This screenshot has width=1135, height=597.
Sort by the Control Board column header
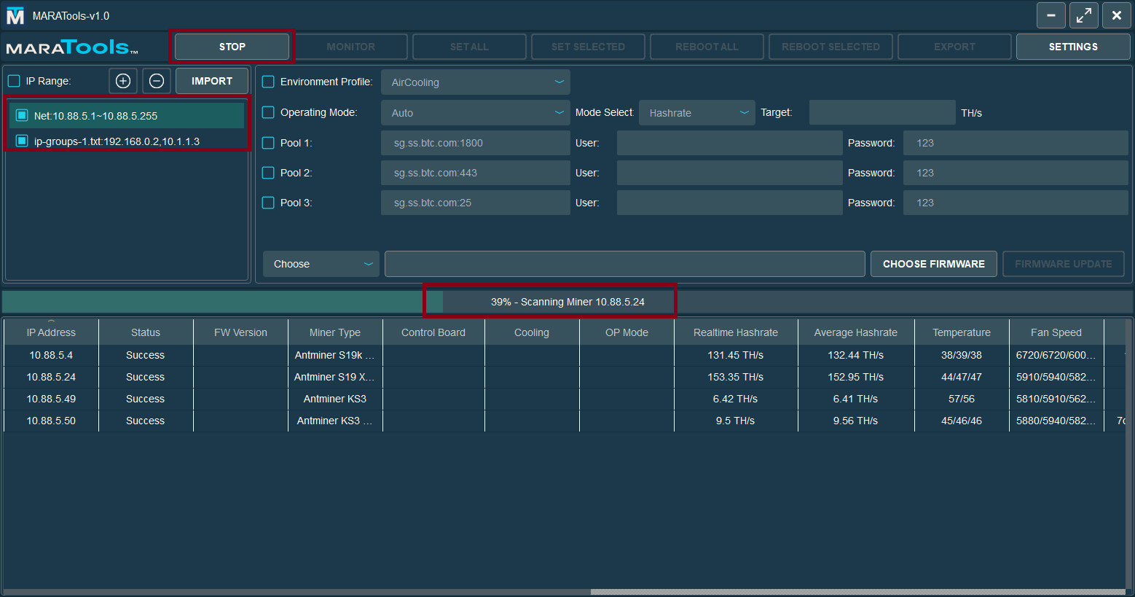point(433,332)
